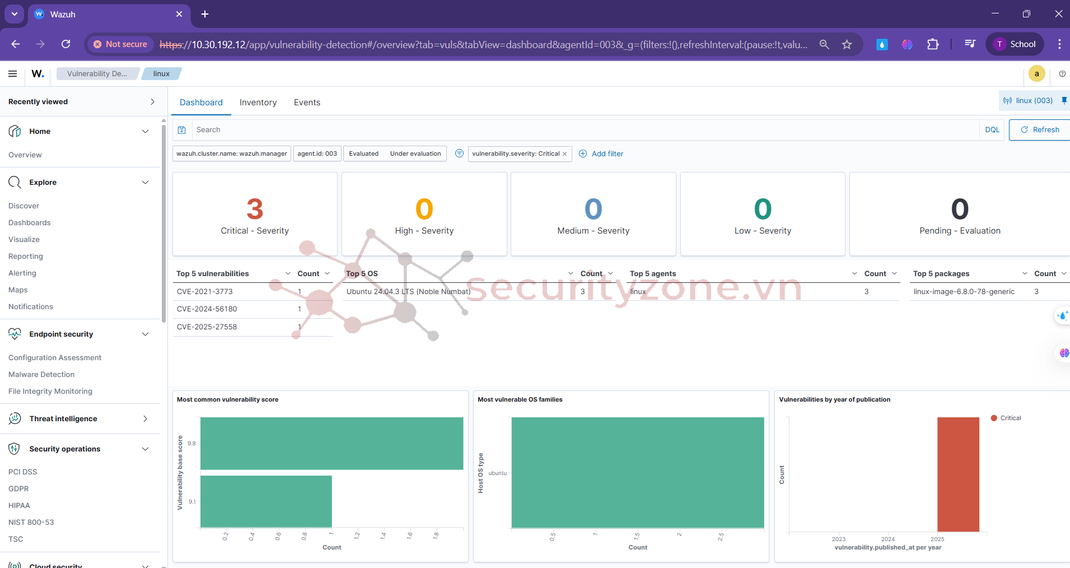1070x568 pixels.
Task: Open the tab search dropdown arrow
Action: pos(14,14)
